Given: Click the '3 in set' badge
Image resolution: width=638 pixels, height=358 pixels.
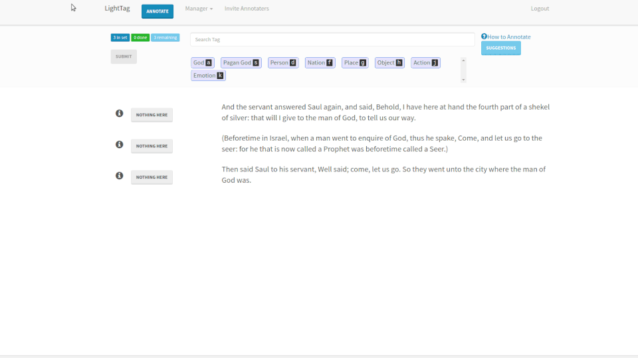Looking at the screenshot, I should tap(120, 37).
